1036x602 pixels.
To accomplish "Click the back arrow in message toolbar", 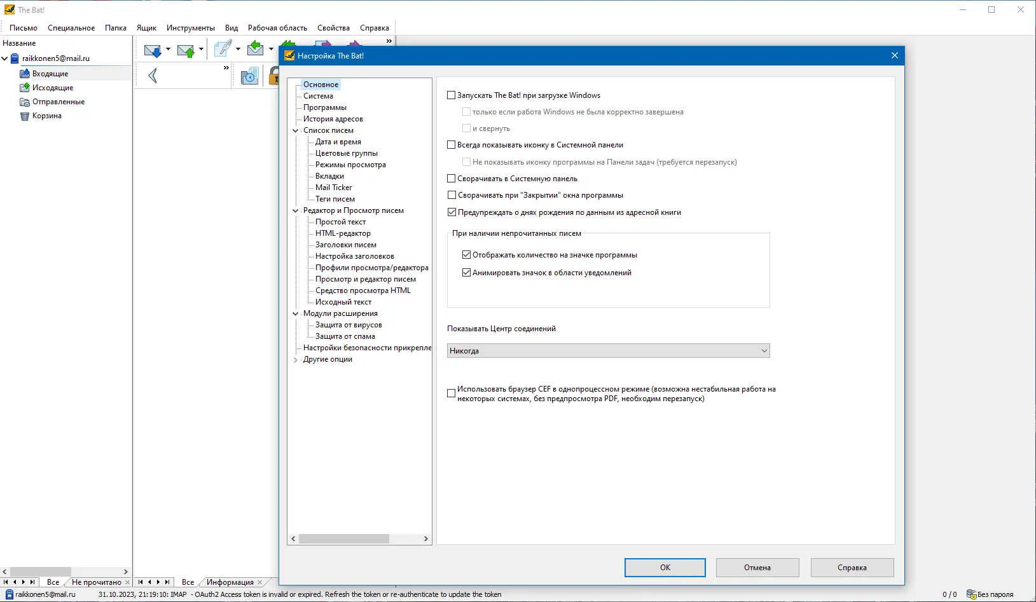I will tap(153, 76).
